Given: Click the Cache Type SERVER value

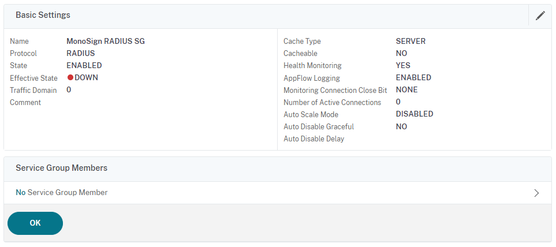Looking at the screenshot, I should [411, 41].
